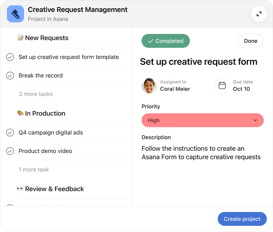Select the Review & Feedback section header
The height and width of the screenshot is (232, 273).
pos(54,189)
